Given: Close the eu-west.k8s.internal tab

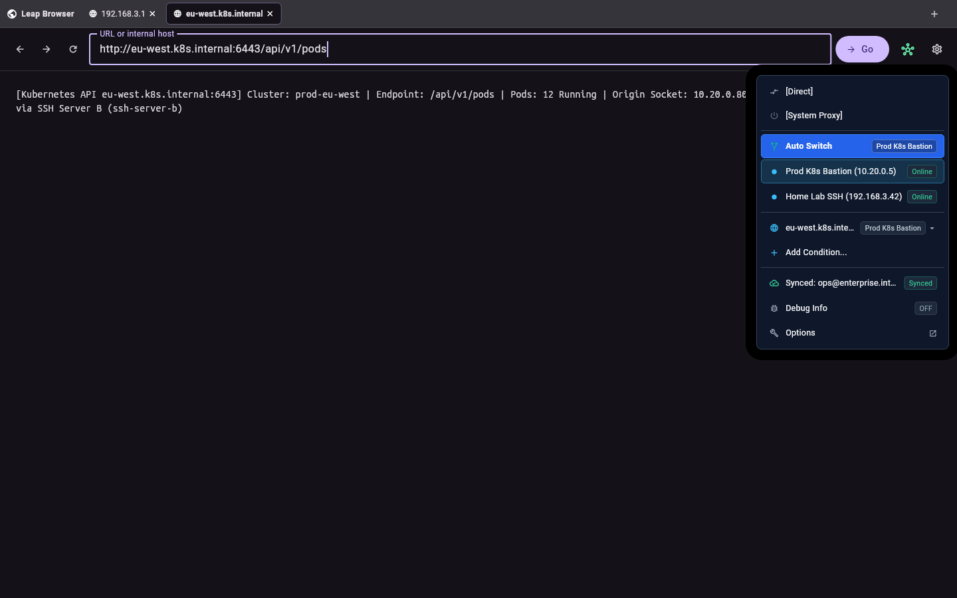Looking at the screenshot, I should tap(270, 13).
